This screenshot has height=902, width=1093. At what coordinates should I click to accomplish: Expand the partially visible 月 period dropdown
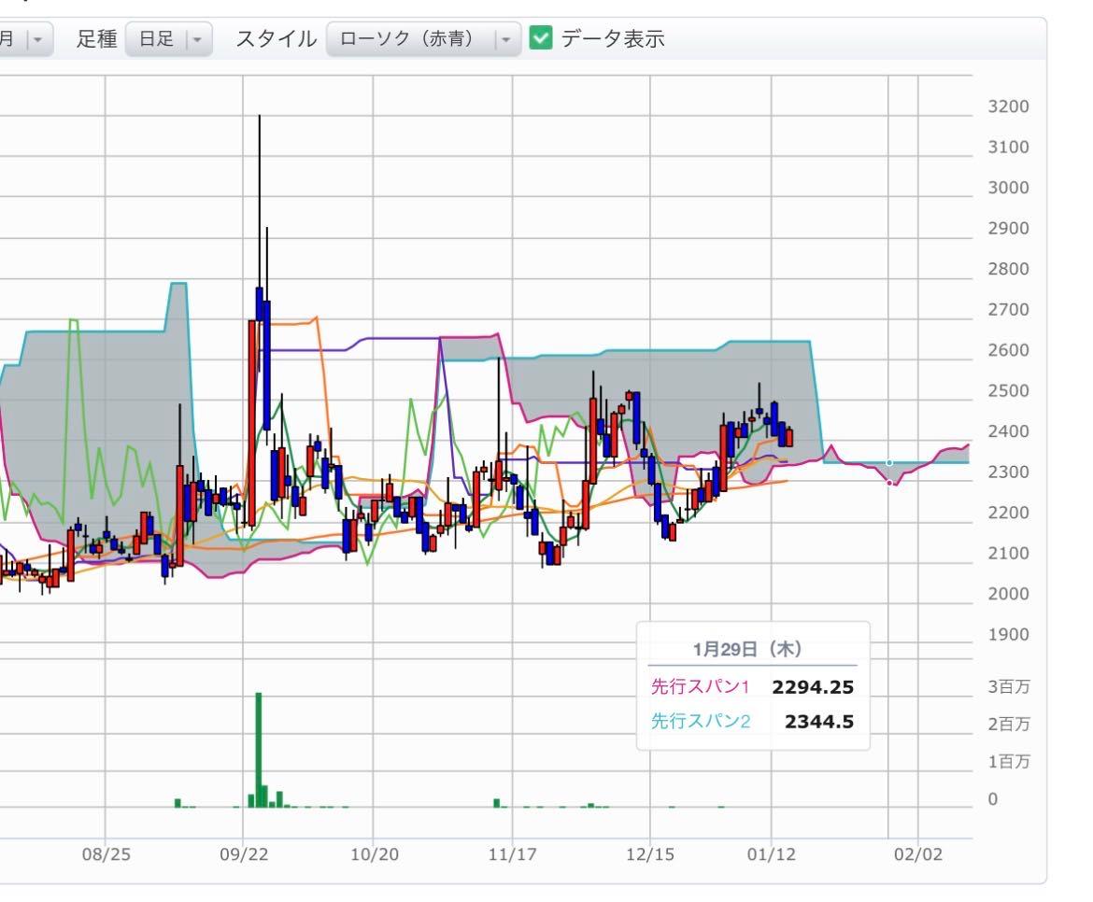click(x=26, y=39)
